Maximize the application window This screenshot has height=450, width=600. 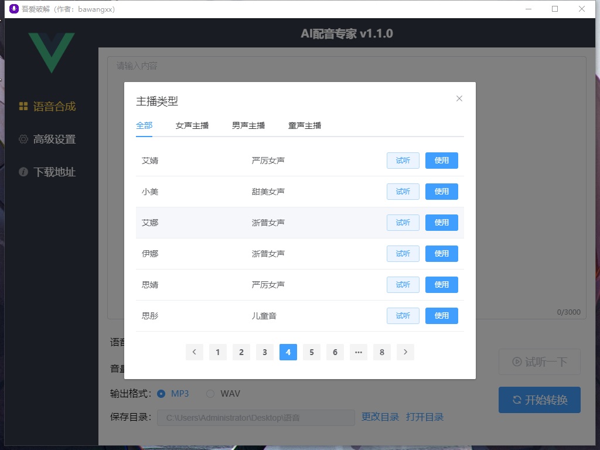point(555,9)
